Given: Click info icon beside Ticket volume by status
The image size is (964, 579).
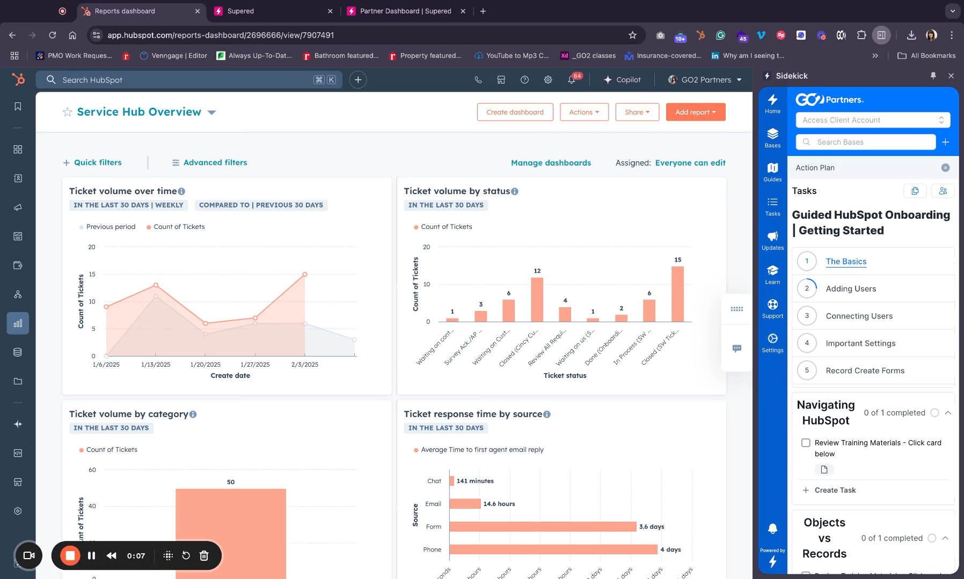Looking at the screenshot, I should 515,191.
